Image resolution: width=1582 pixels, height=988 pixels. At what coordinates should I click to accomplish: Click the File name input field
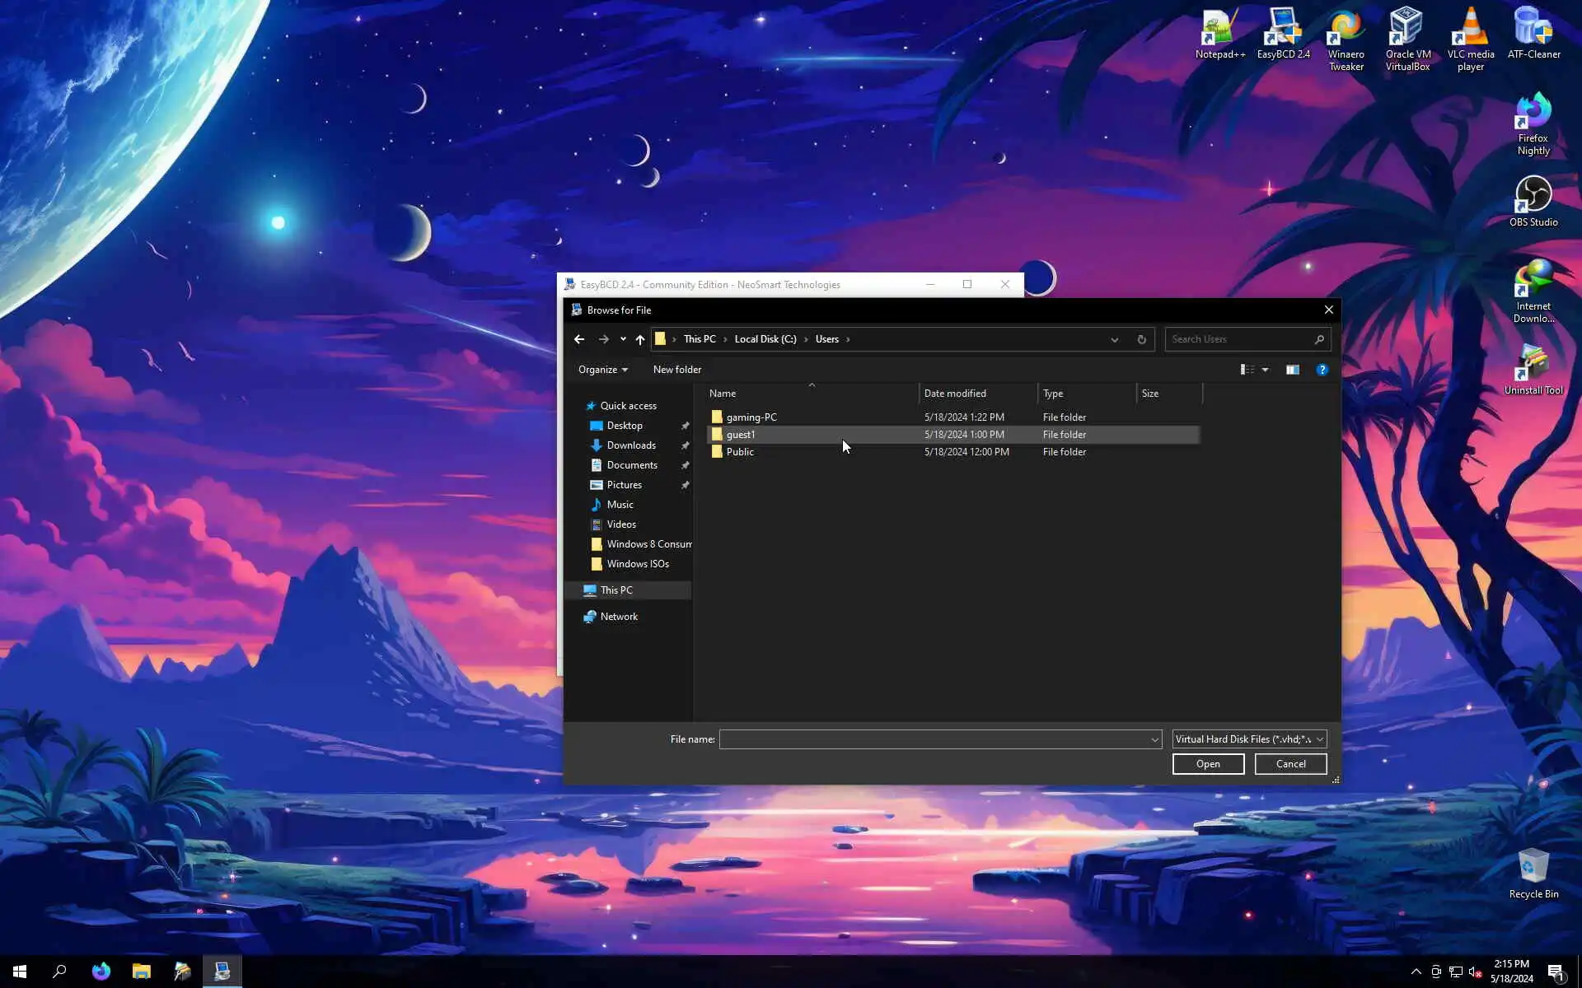(935, 739)
